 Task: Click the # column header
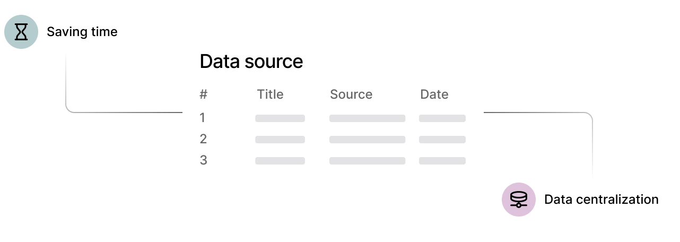203,94
